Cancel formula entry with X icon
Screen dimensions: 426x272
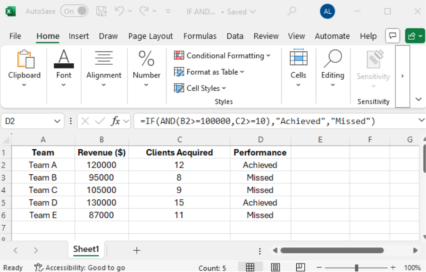pyautogui.click(x=85, y=121)
